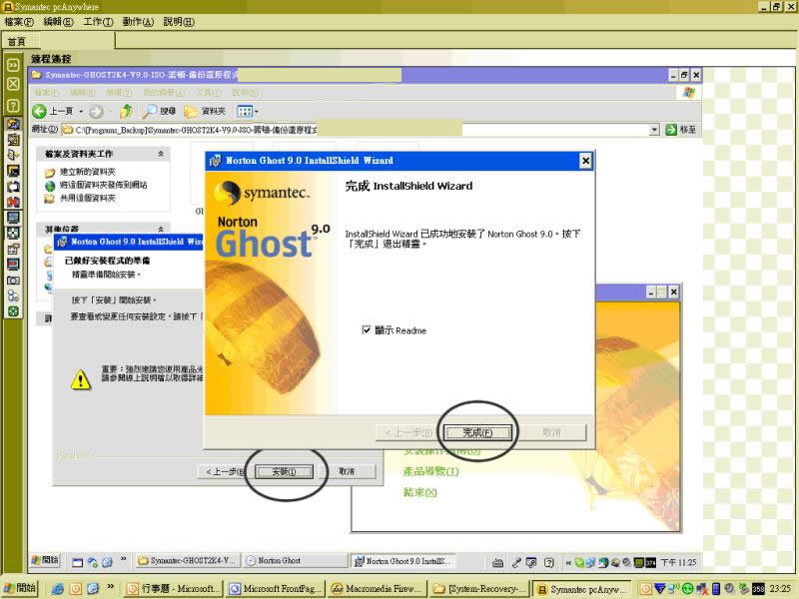The height and width of the screenshot is (599, 799).
Task: Click the local 開始 Start button
Action: coord(20,588)
